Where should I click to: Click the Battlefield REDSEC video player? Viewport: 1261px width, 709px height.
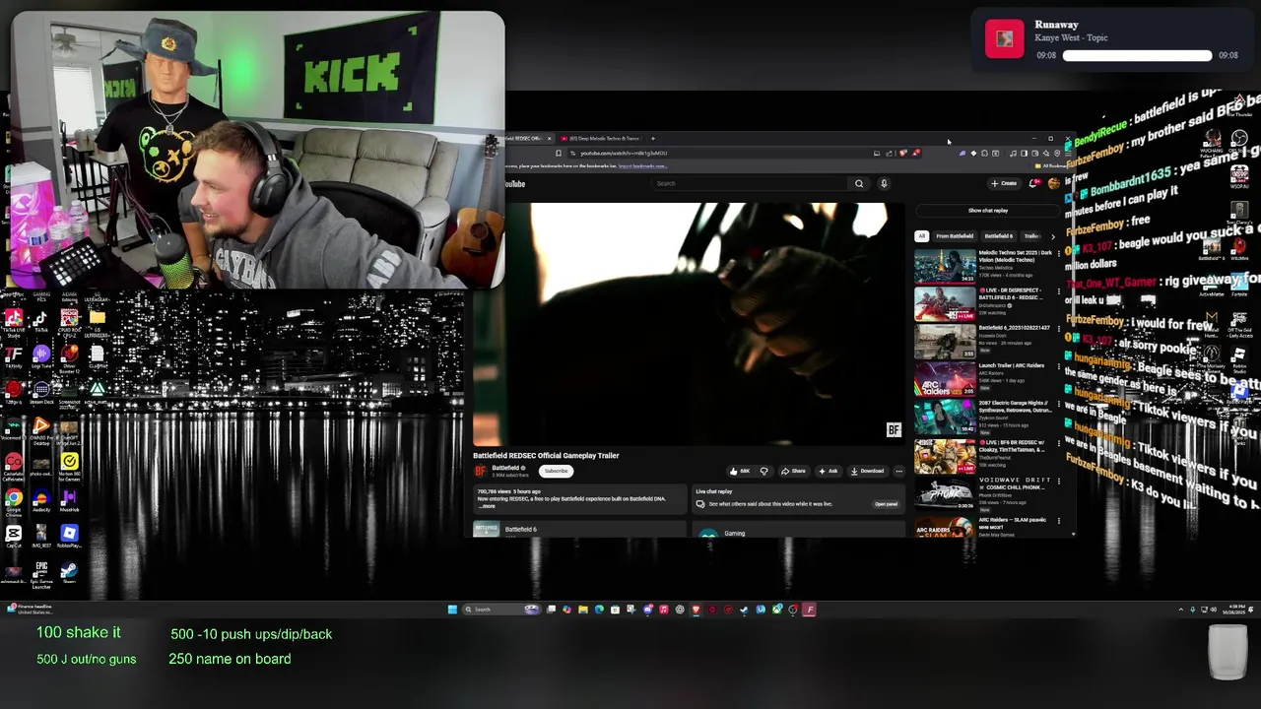689,325
